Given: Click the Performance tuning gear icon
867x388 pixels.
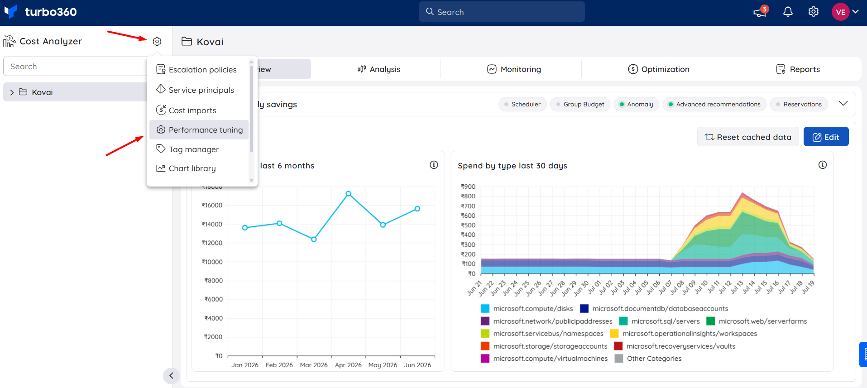Looking at the screenshot, I should (x=161, y=130).
